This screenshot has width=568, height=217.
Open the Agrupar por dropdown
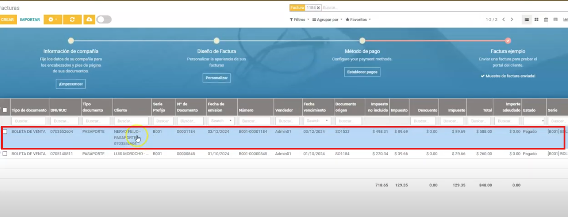click(x=327, y=20)
